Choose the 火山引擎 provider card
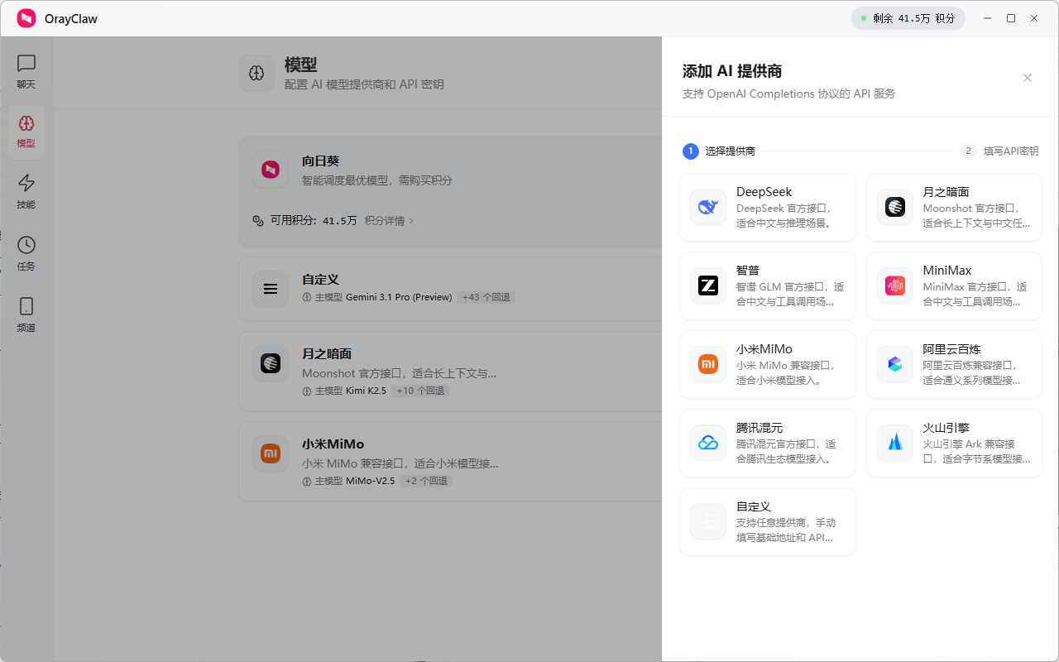 pyautogui.click(x=954, y=443)
